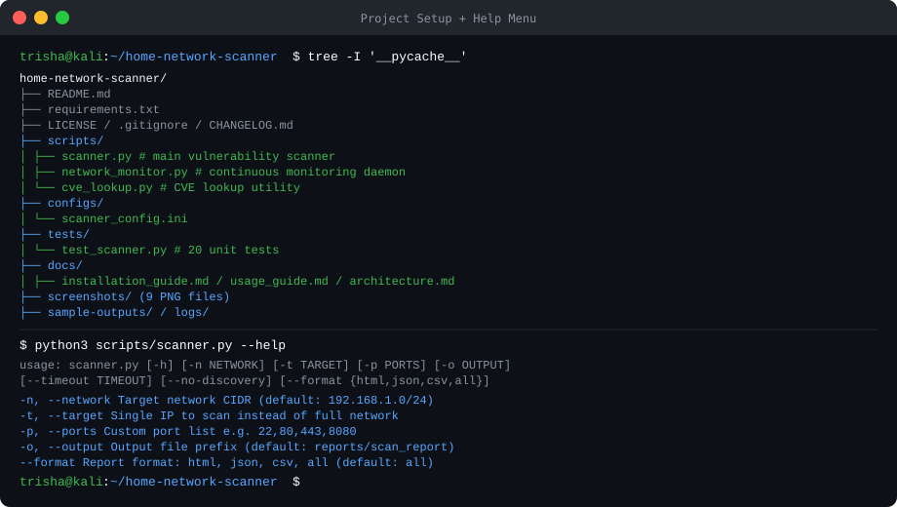The width and height of the screenshot is (897, 507).
Task: Click the '-o, --output Output file prefix' line
Action: click(x=237, y=447)
